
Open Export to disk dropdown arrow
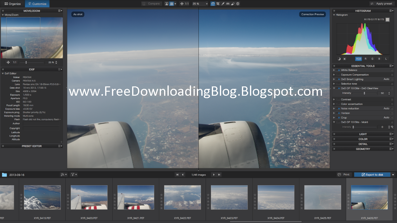click(x=393, y=175)
